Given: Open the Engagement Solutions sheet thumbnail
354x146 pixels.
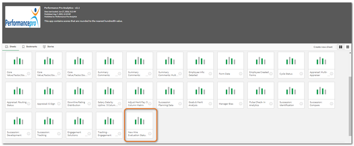Looking at the screenshot, I should [79, 121].
